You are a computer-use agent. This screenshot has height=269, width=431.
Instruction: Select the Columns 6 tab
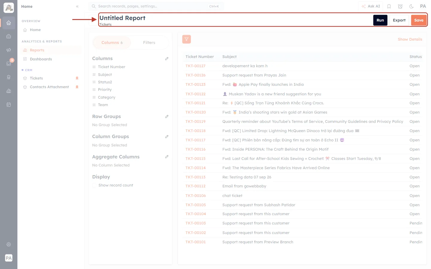(112, 43)
